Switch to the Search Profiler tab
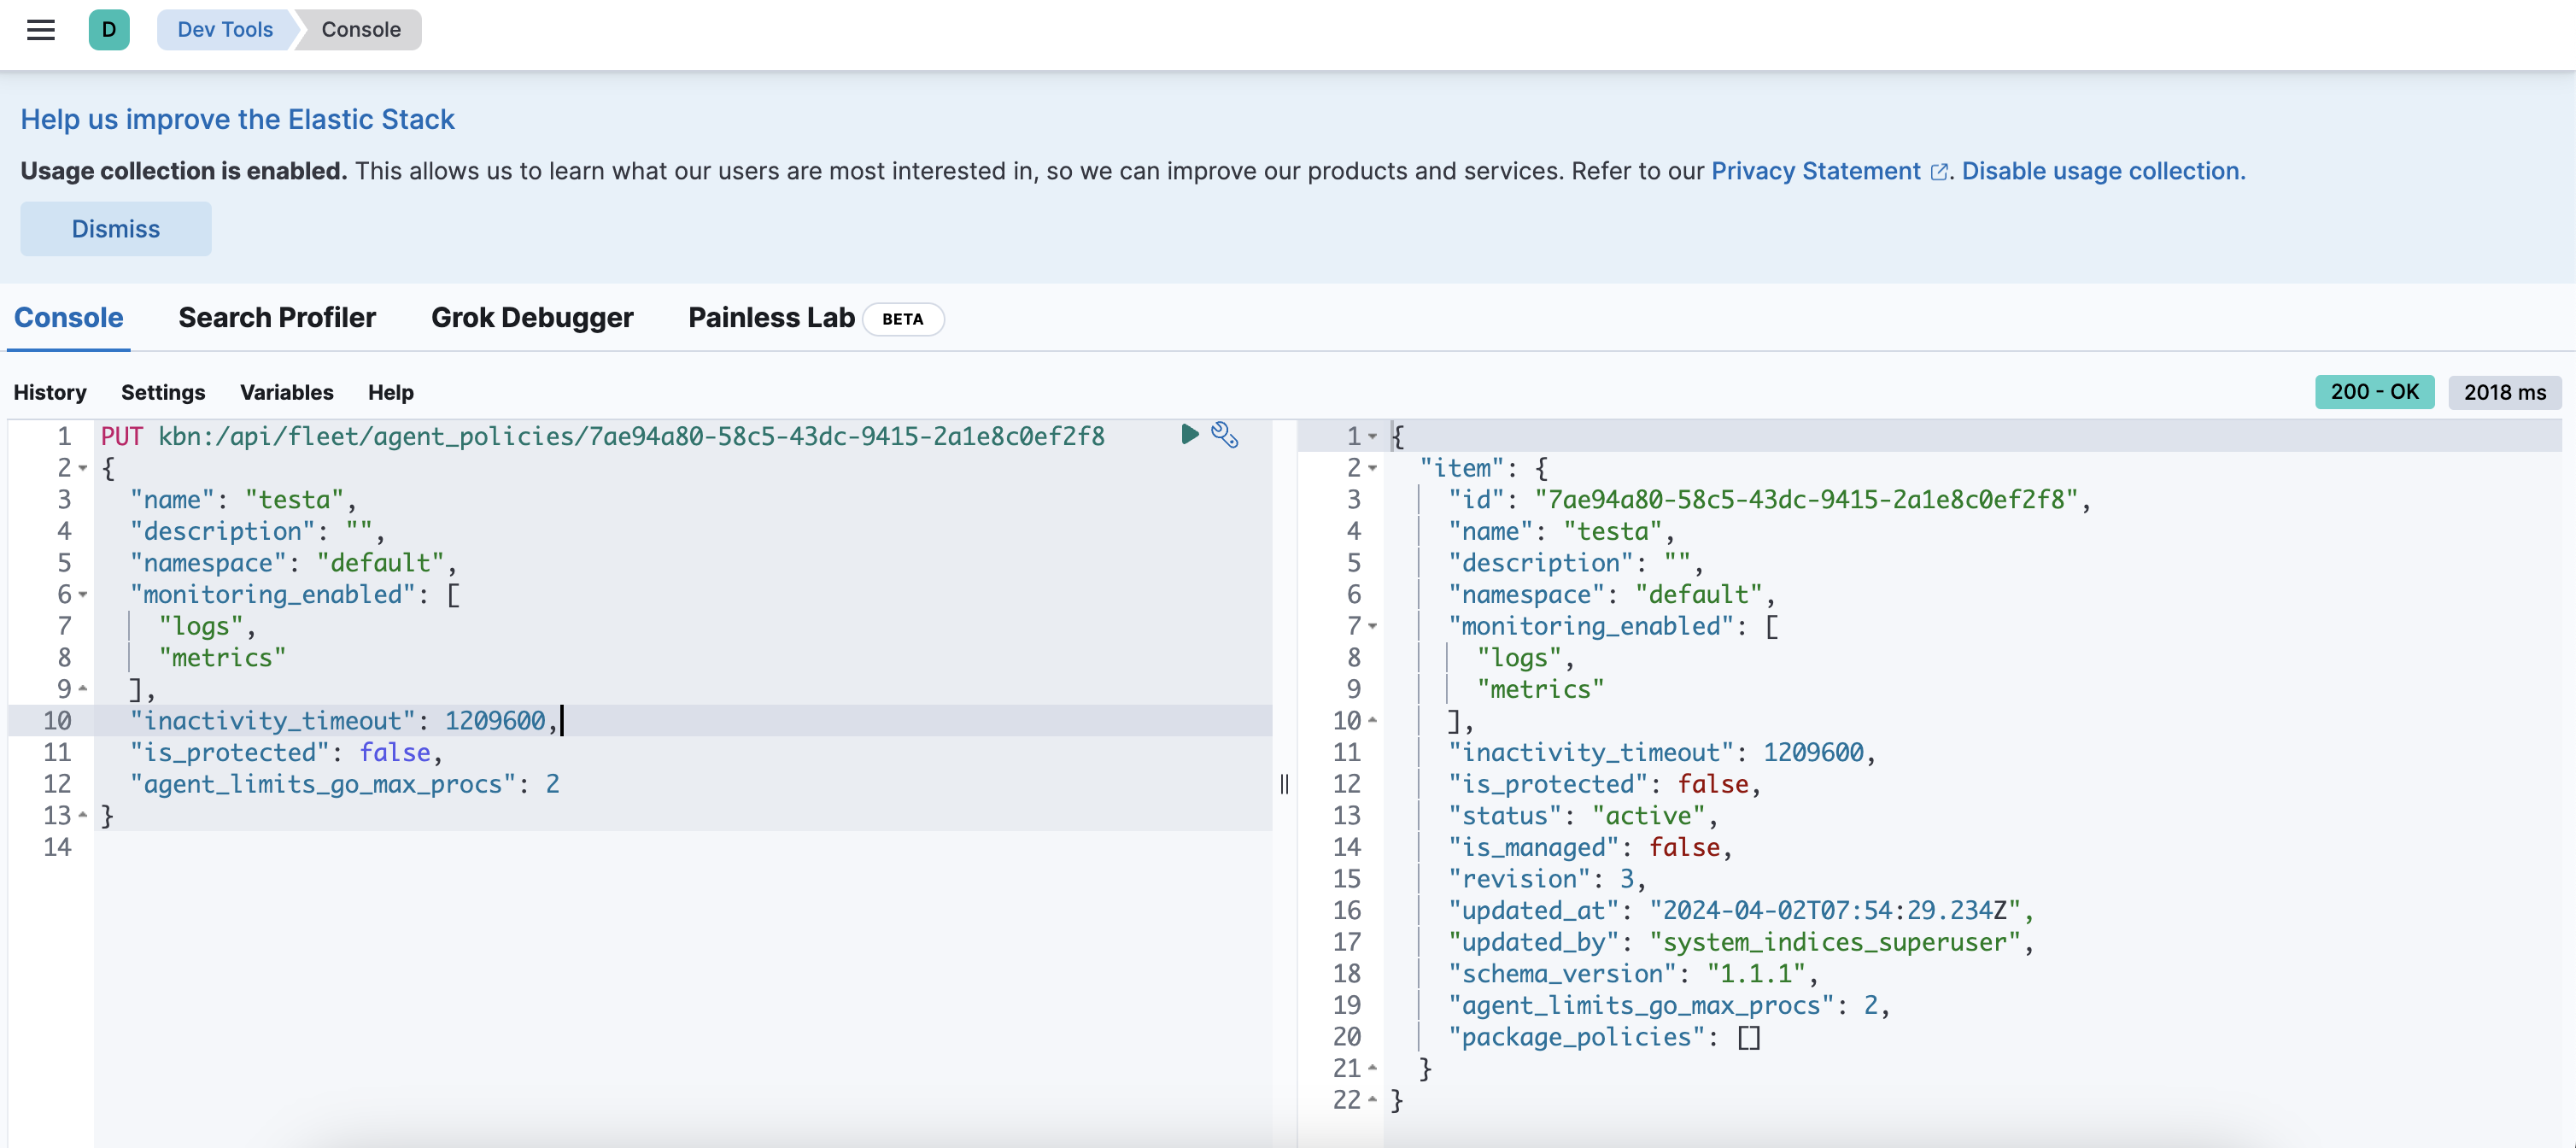 point(277,318)
